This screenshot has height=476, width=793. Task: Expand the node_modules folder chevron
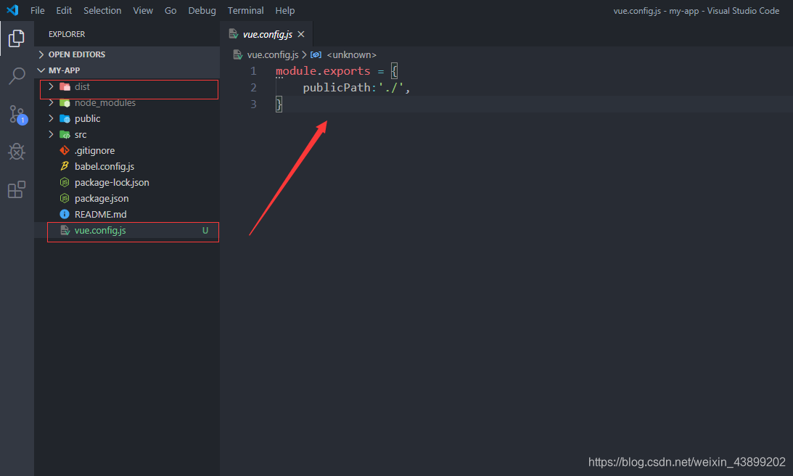point(51,103)
